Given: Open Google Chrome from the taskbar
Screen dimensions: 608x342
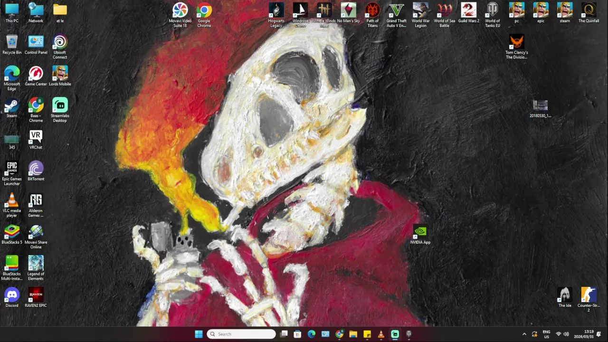Looking at the screenshot, I should click(x=339, y=334).
